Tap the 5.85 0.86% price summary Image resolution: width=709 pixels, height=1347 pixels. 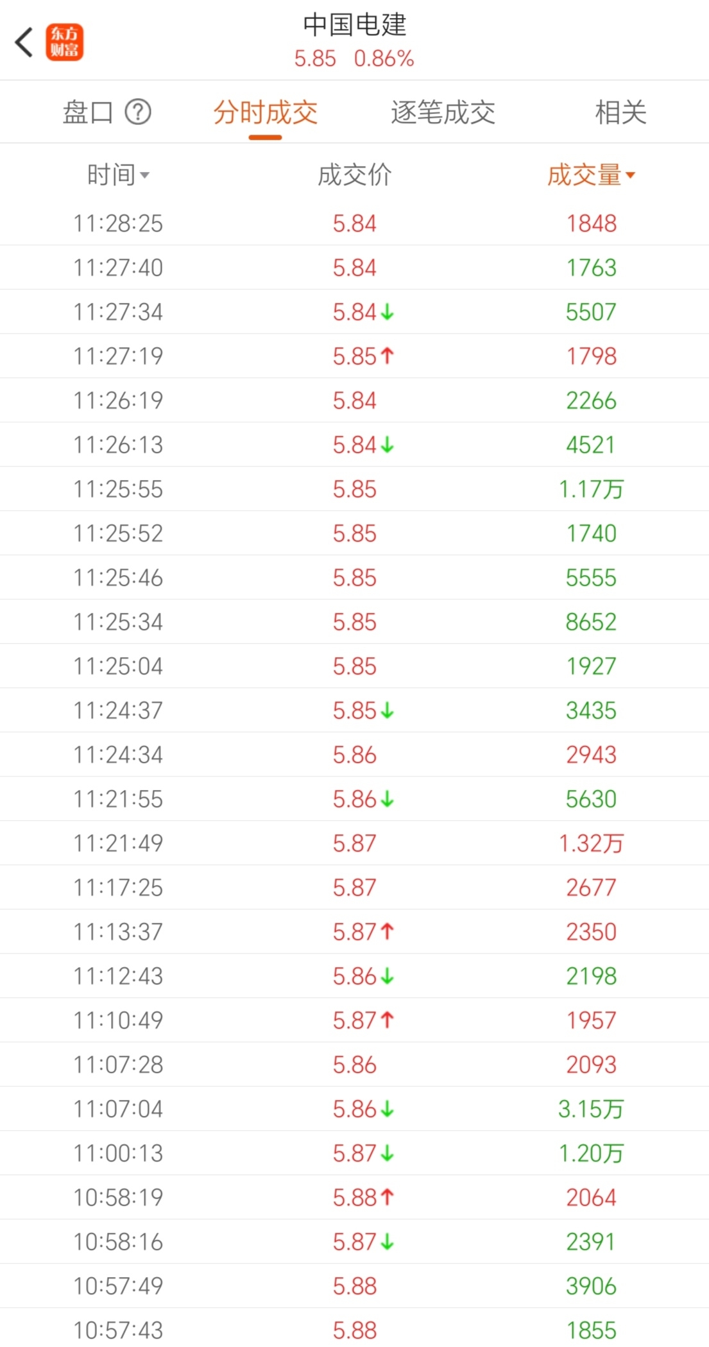[354, 59]
